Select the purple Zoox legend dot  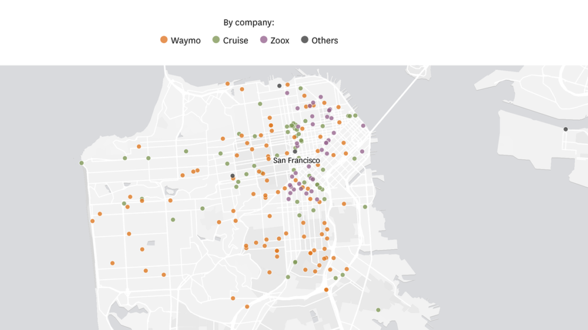pyautogui.click(x=264, y=40)
